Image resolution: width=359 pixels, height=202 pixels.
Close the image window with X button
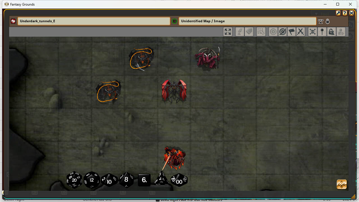click(x=351, y=13)
